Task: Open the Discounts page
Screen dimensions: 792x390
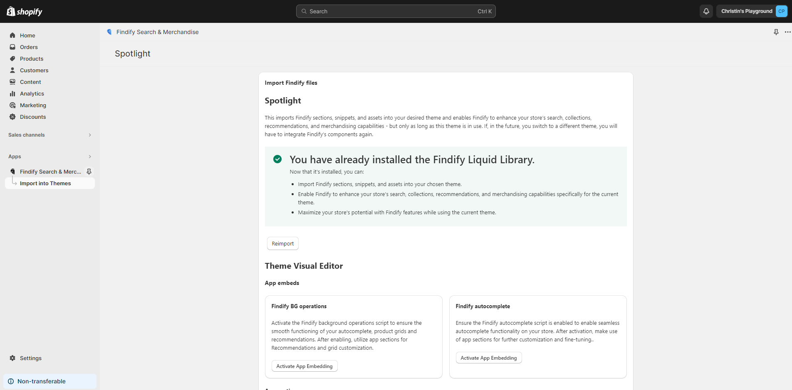Action: 33,117
